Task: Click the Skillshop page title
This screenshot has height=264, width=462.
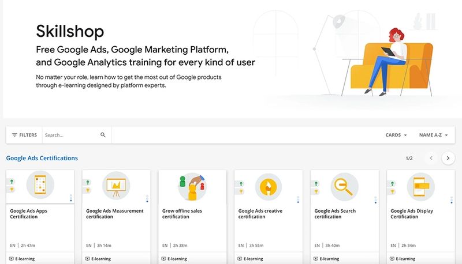Action: pos(70,31)
